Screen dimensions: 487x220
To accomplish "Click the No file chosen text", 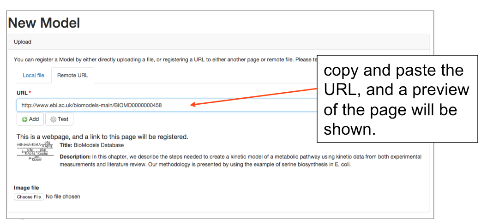I will point(63,197).
